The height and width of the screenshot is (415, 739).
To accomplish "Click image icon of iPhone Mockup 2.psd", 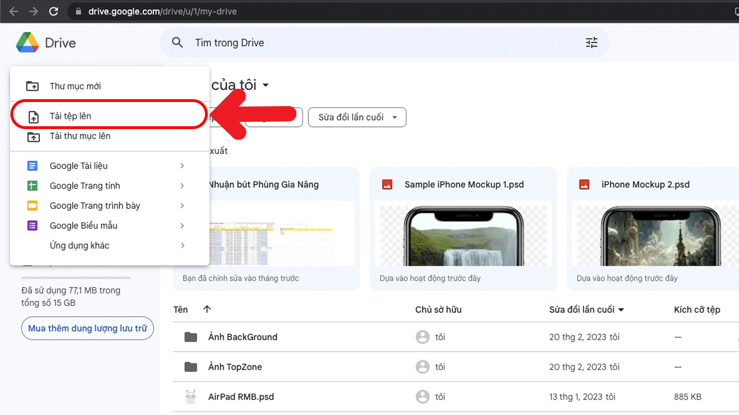I will [x=584, y=184].
